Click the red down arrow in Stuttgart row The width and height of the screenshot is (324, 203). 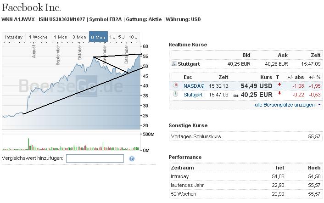[279, 94]
